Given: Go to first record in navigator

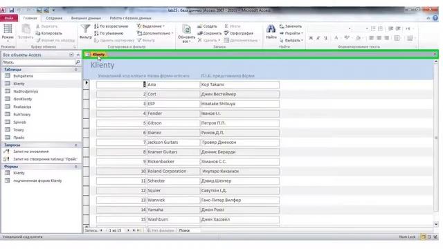Looking at the screenshot, I should 101,230.
